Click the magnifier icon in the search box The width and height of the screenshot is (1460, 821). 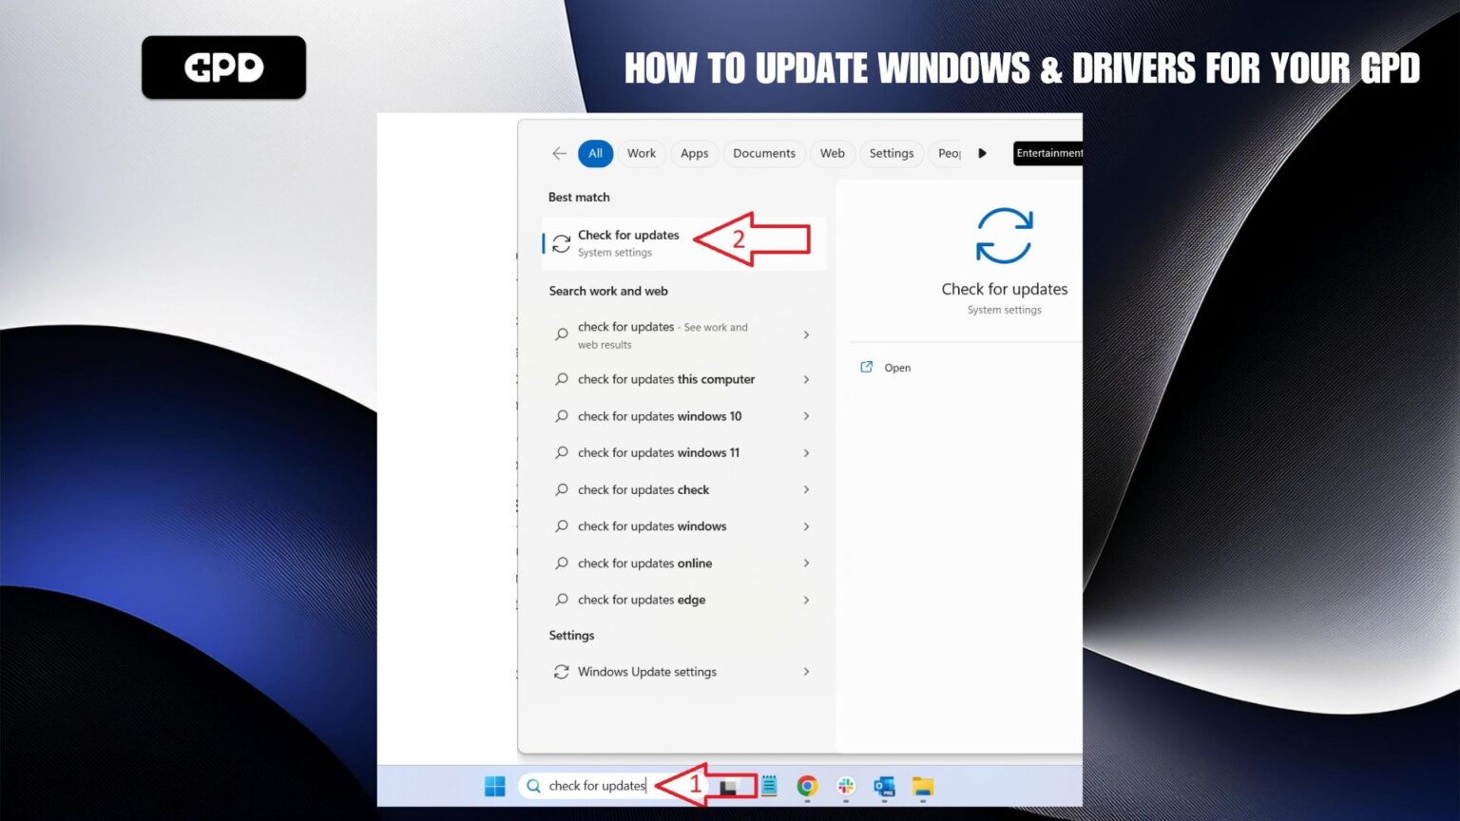click(533, 786)
